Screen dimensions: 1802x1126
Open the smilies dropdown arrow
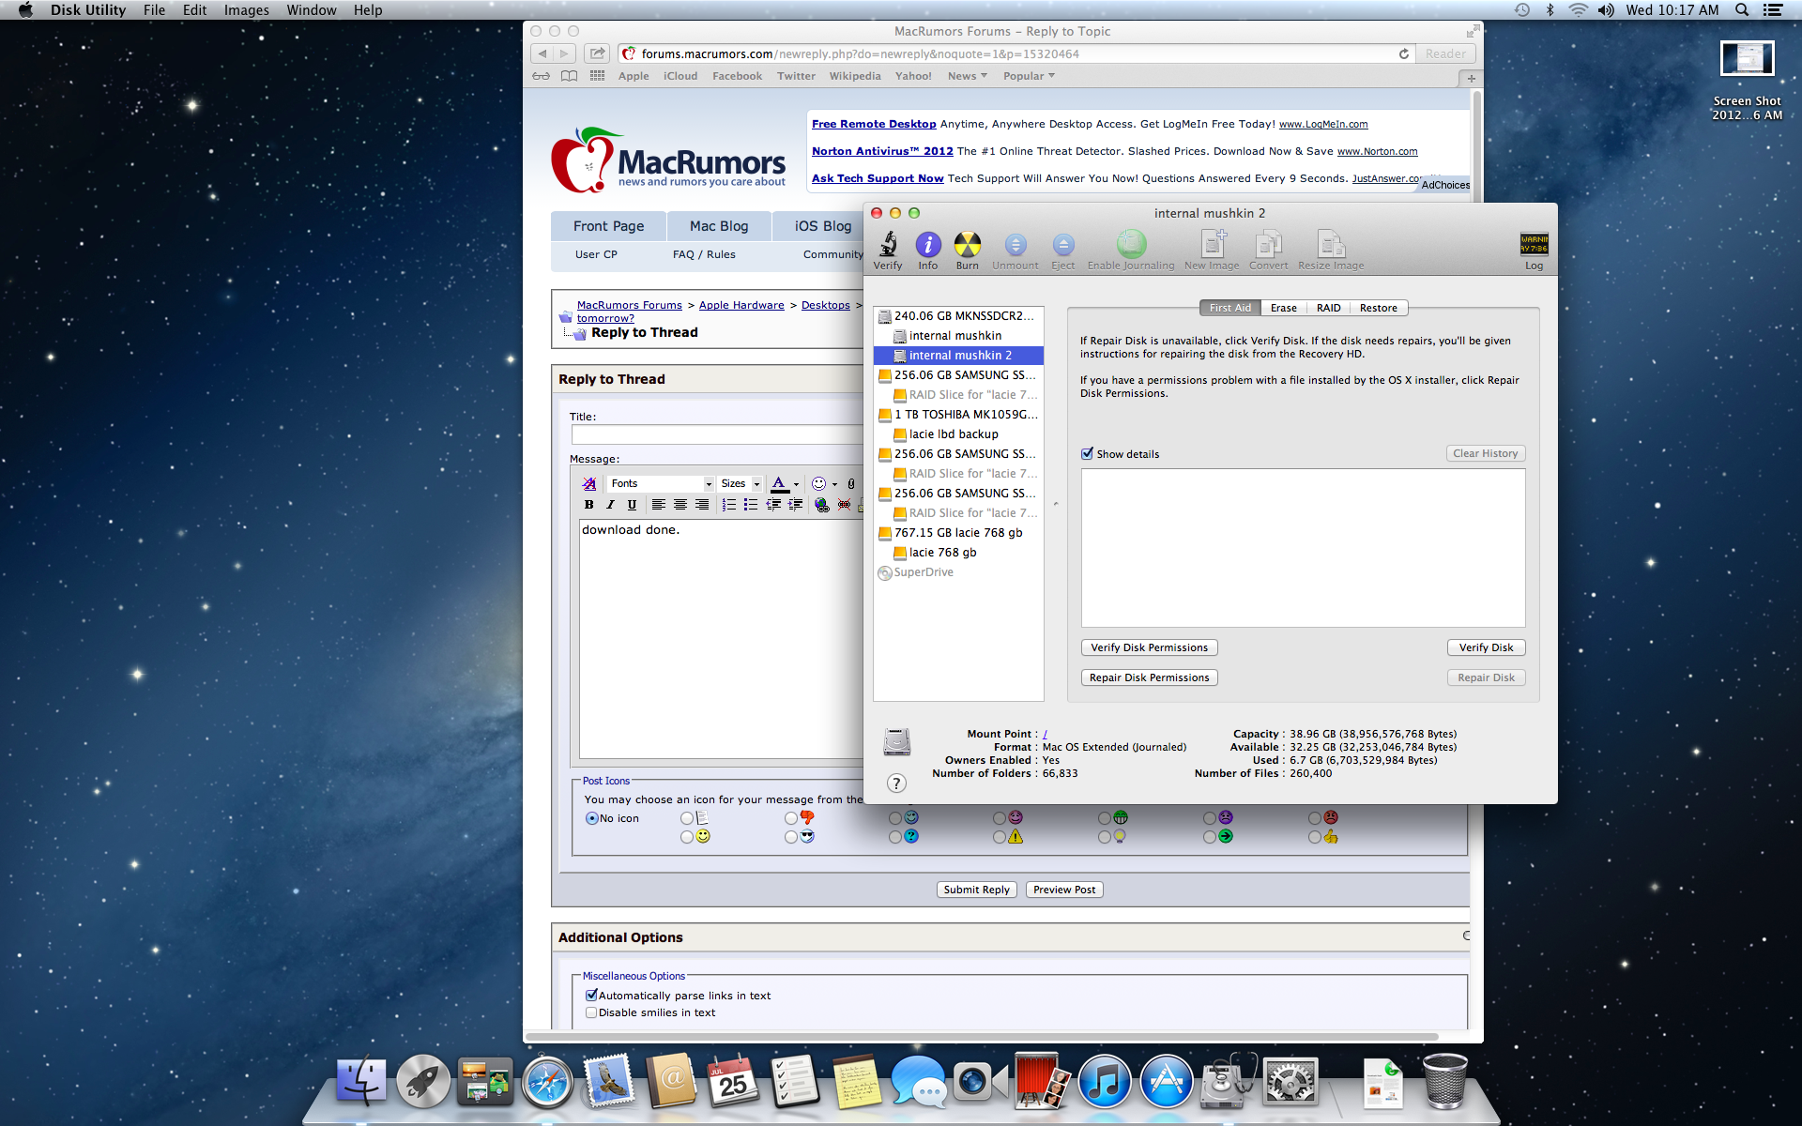pos(834,484)
